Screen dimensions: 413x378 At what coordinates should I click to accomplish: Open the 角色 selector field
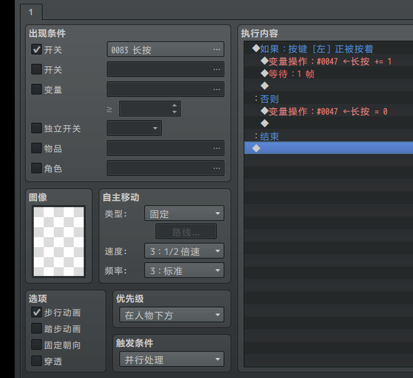166,168
